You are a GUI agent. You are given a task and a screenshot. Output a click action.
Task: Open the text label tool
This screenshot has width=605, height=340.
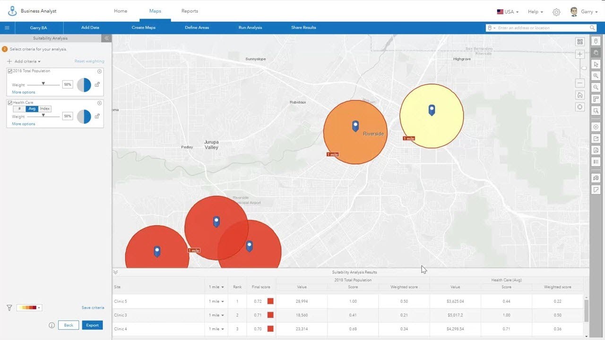(596, 111)
